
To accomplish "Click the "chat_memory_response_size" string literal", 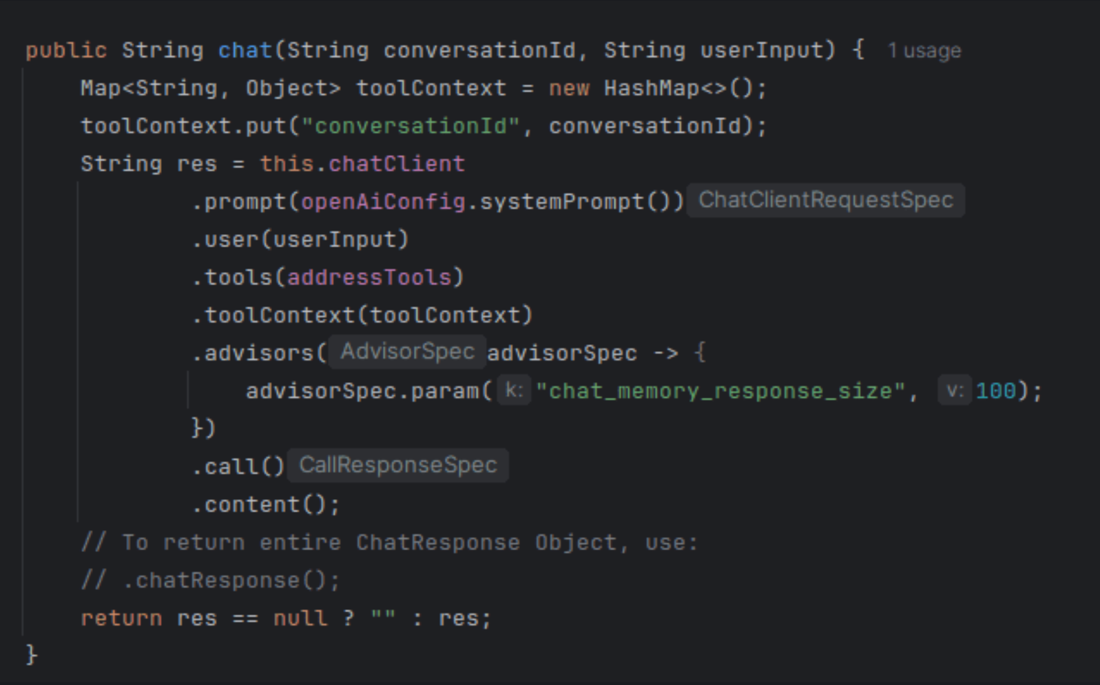I will [720, 391].
